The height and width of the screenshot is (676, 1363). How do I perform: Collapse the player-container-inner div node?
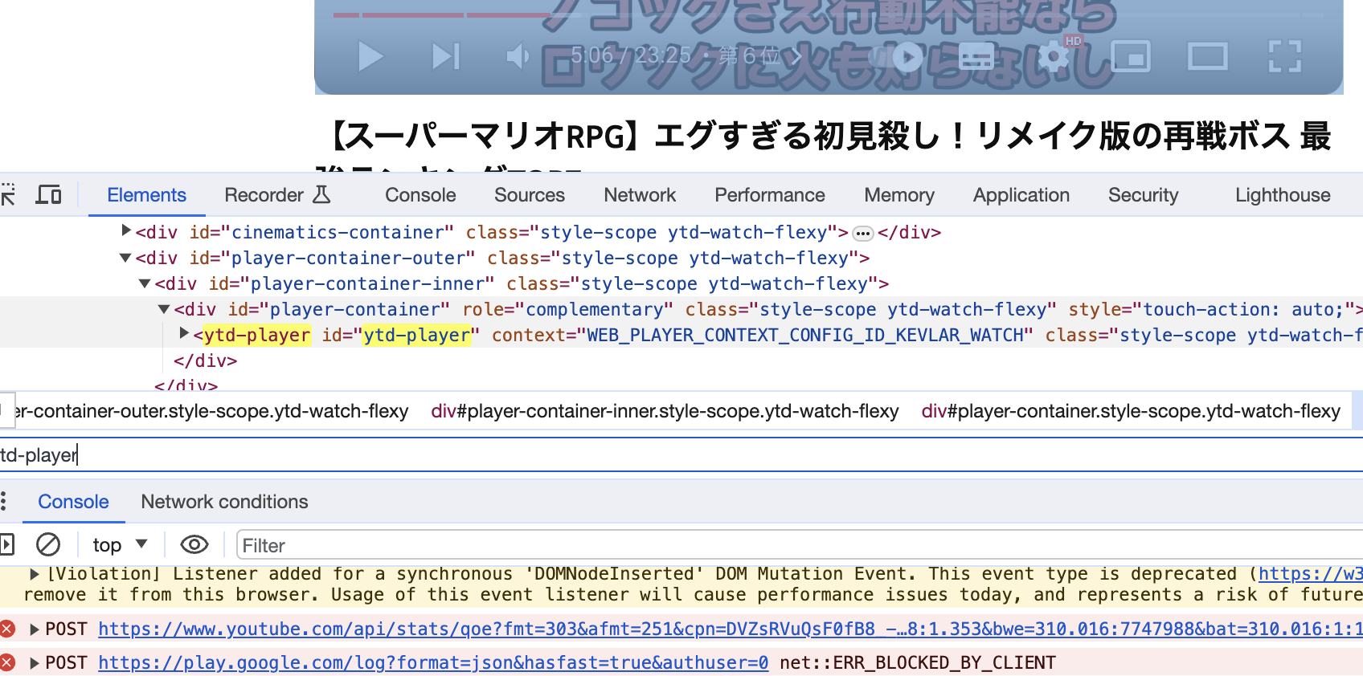[x=145, y=283]
